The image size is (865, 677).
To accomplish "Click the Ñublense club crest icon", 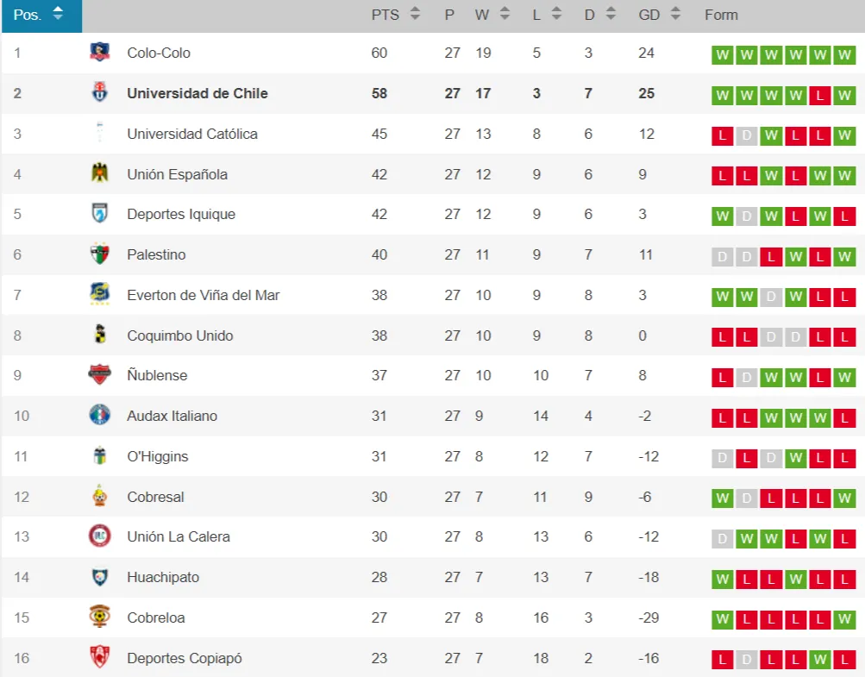I will pos(100,375).
